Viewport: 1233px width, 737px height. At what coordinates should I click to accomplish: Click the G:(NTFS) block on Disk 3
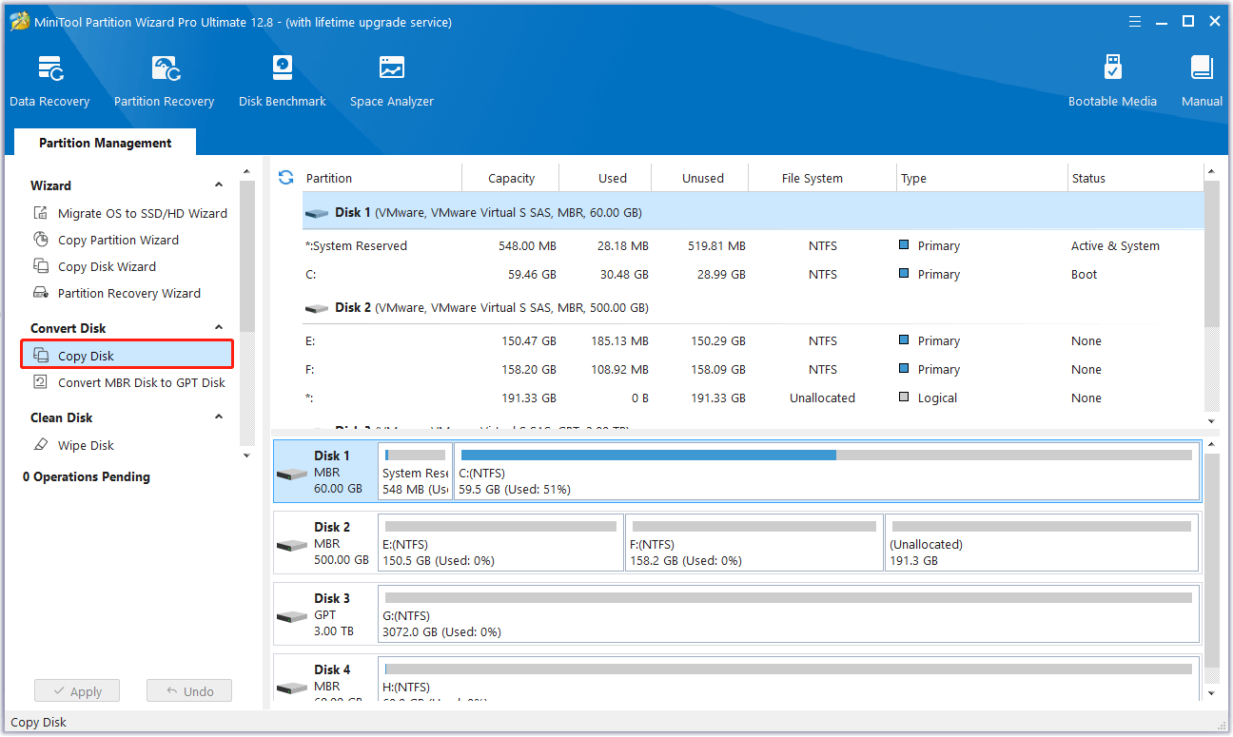pyautogui.click(x=789, y=613)
